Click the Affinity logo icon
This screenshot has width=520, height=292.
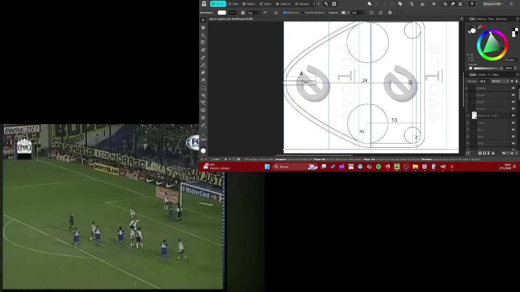click(204, 4)
